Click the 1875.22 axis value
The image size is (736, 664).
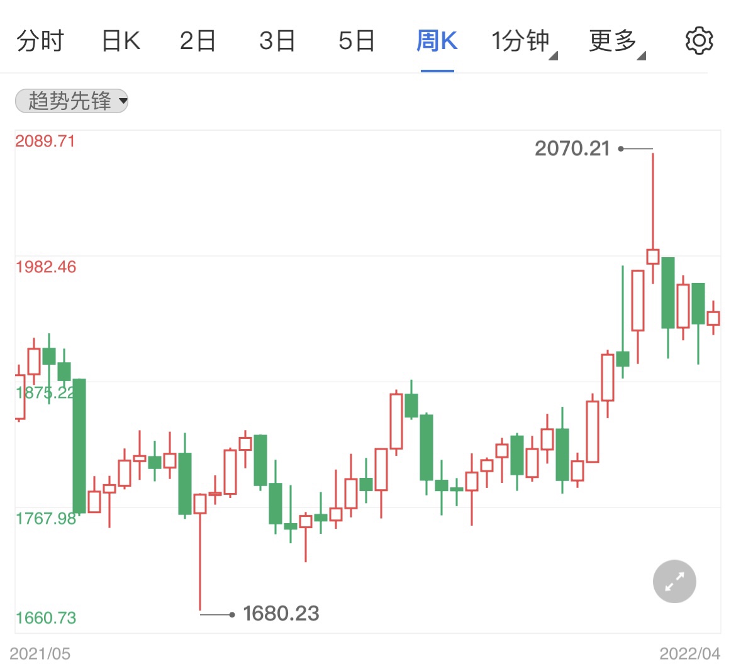pyautogui.click(x=45, y=393)
